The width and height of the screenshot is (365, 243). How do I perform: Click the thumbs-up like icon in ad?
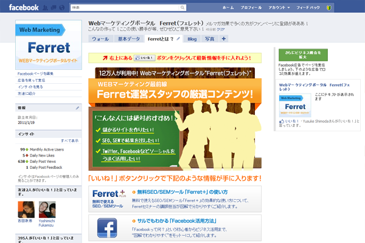click(280, 122)
